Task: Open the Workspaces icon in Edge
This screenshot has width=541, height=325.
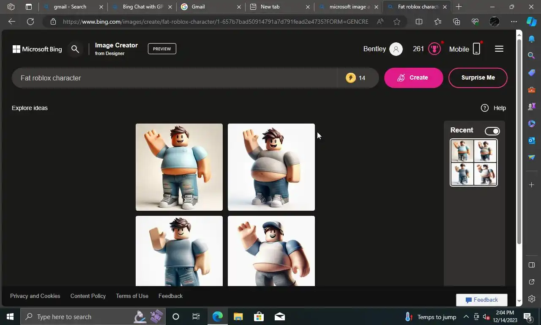Action: 11,7
